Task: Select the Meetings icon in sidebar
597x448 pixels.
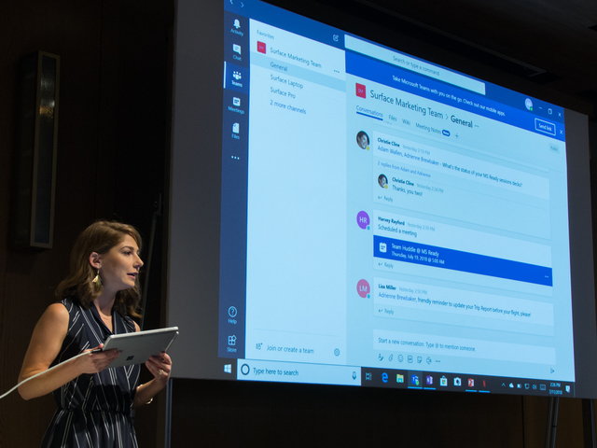Action: (236, 104)
